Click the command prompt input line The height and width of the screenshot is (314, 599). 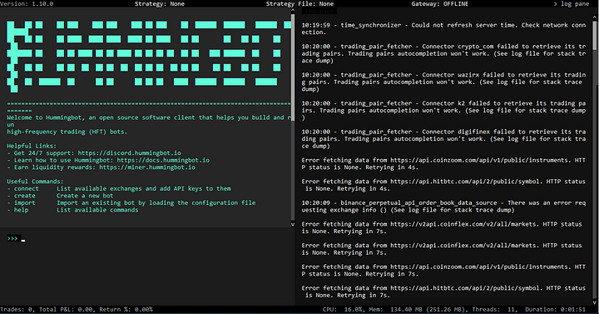[x=147, y=239]
